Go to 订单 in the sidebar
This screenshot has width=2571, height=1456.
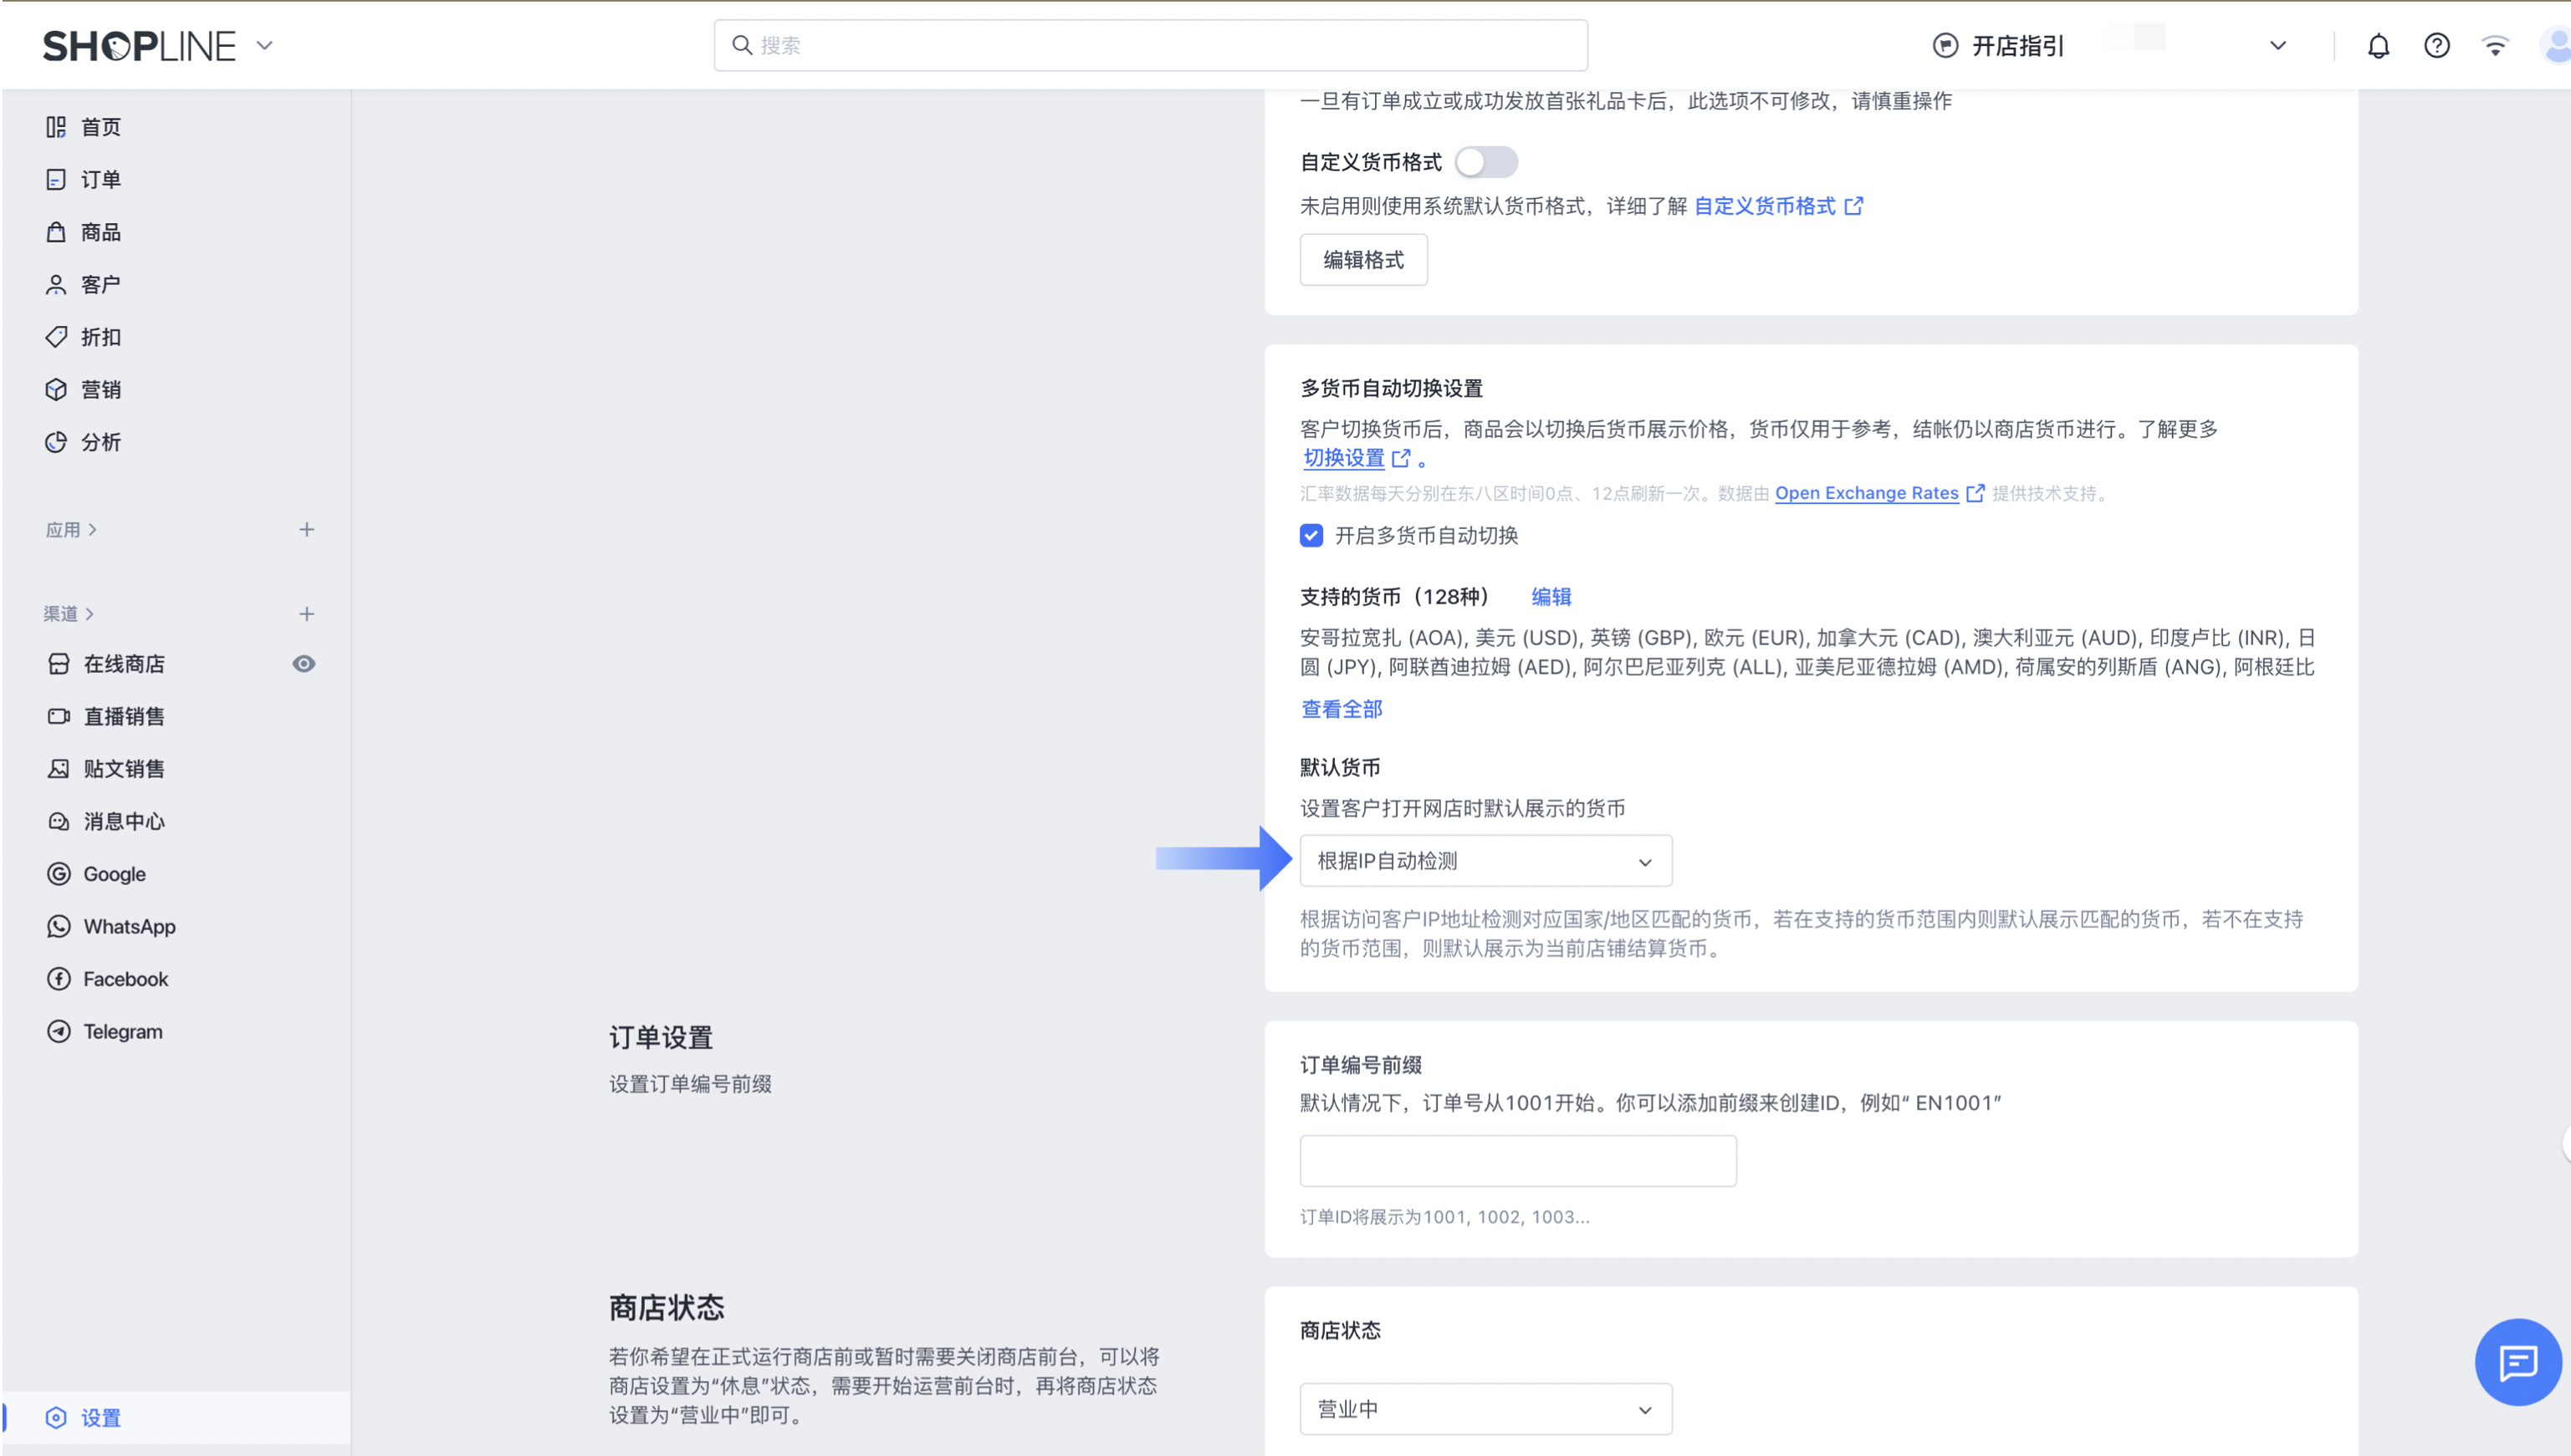tap(100, 180)
